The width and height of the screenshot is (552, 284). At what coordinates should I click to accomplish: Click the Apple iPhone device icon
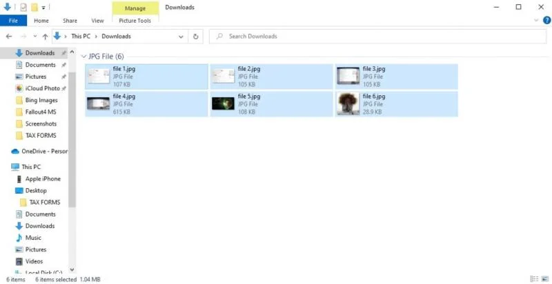(x=19, y=179)
